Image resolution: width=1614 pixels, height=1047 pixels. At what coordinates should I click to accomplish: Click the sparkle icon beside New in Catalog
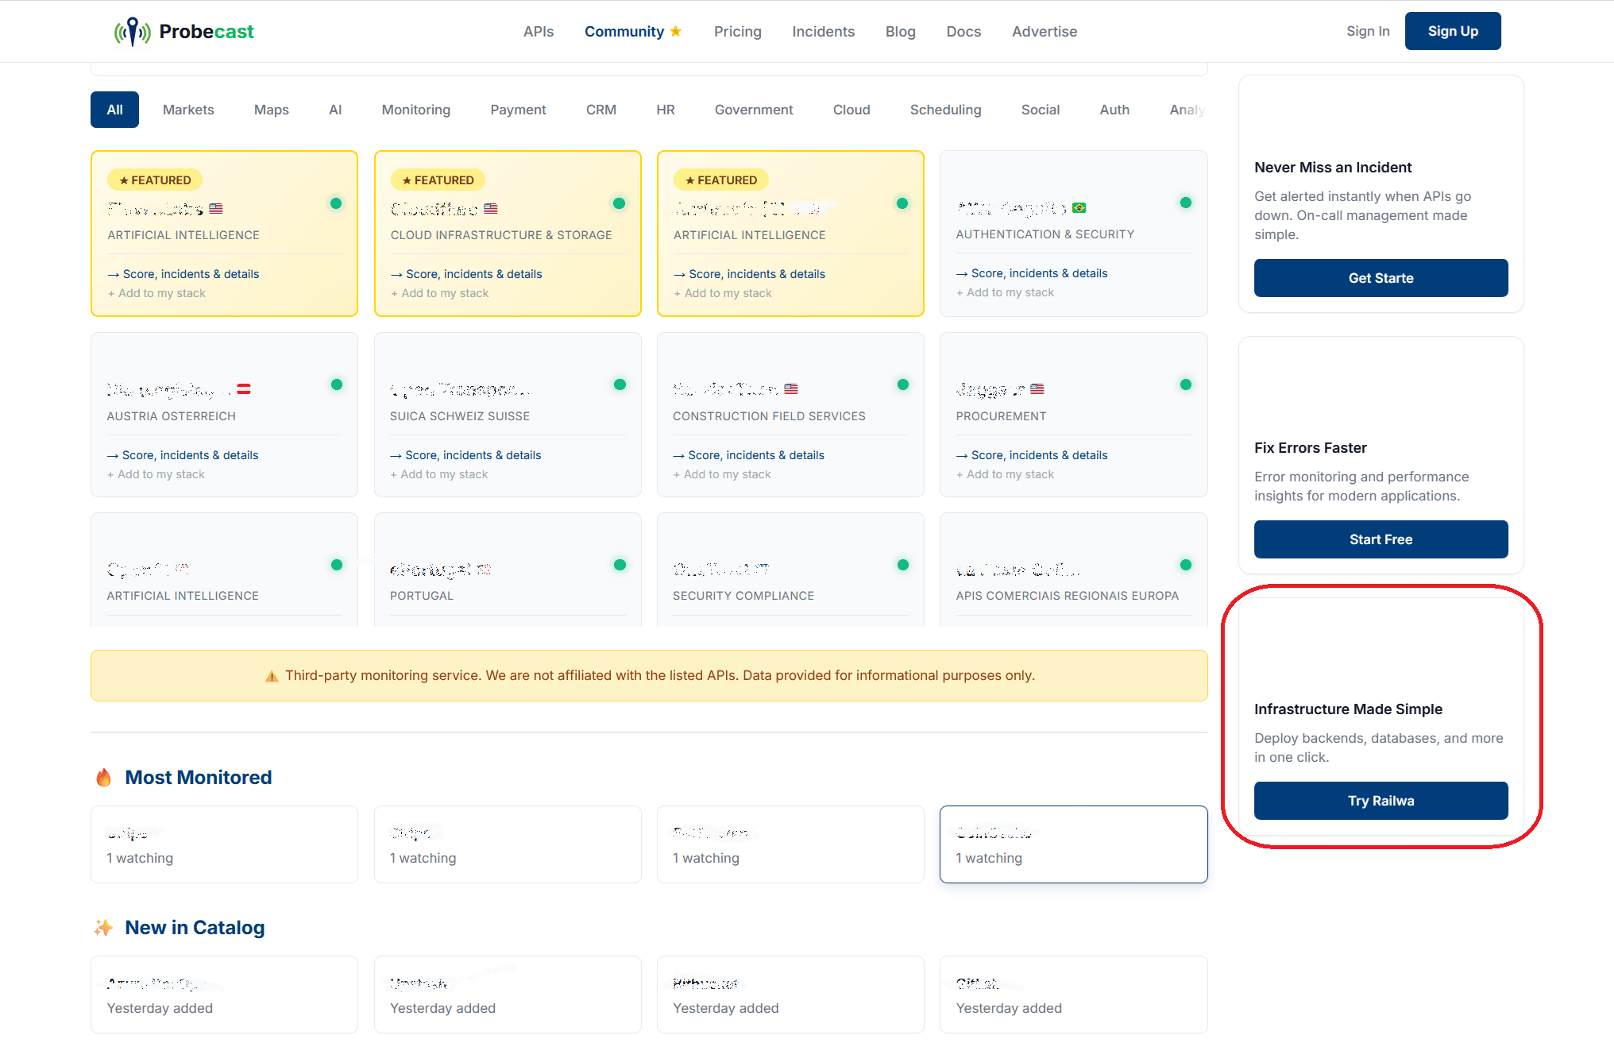(x=103, y=927)
